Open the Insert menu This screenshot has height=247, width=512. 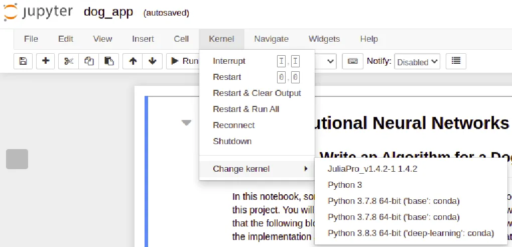143,39
